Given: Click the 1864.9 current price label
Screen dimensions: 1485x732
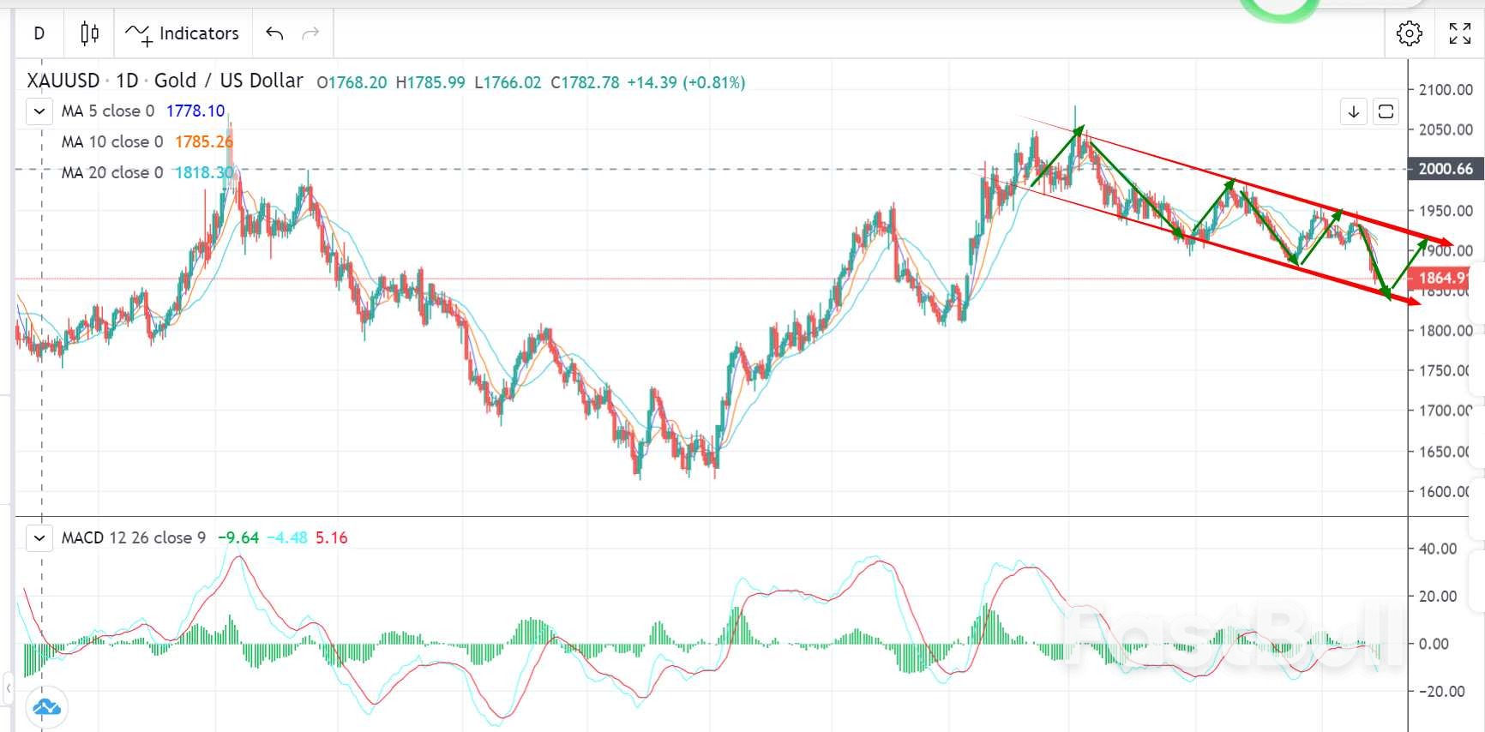Looking at the screenshot, I should pyautogui.click(x=1440, y=278).
